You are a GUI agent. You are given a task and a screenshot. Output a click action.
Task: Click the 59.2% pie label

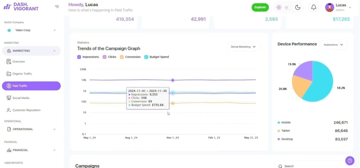pos(341,88)
